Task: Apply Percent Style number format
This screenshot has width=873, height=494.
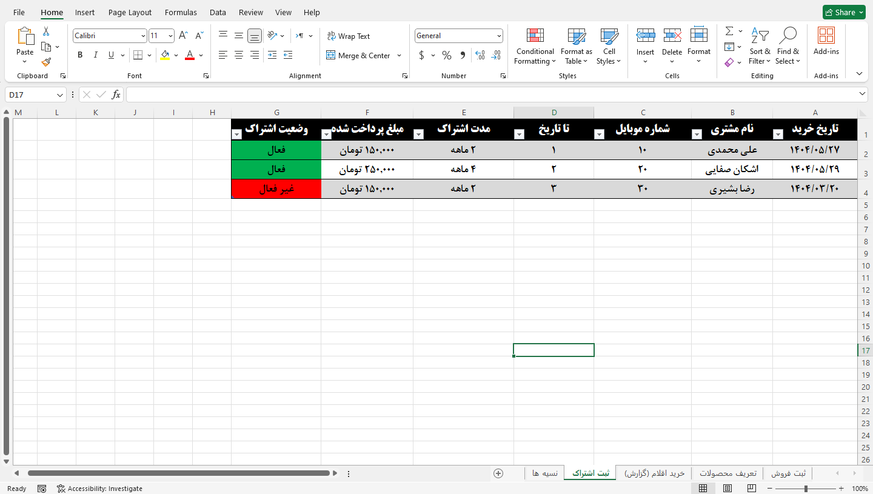Action: [447, 55]
